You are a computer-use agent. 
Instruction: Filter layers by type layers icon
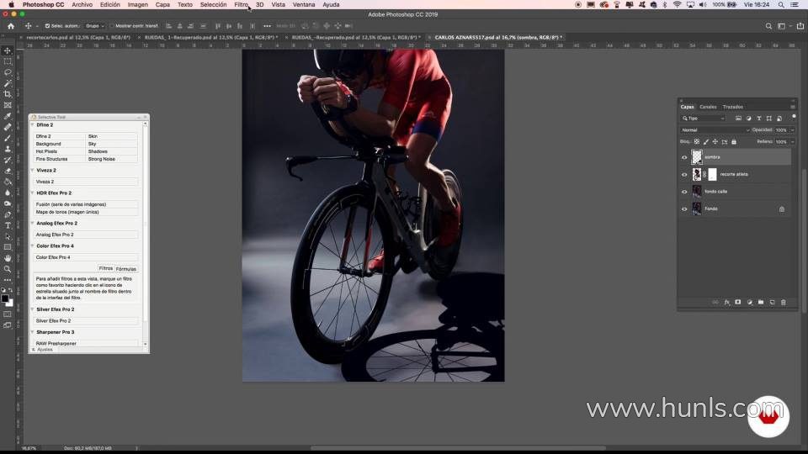click(x=758, y=119)
